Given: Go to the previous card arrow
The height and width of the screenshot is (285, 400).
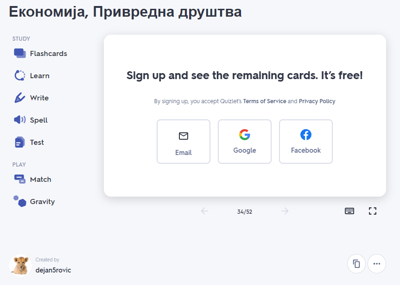Looking at the screenshot, I should click(204, 211).
